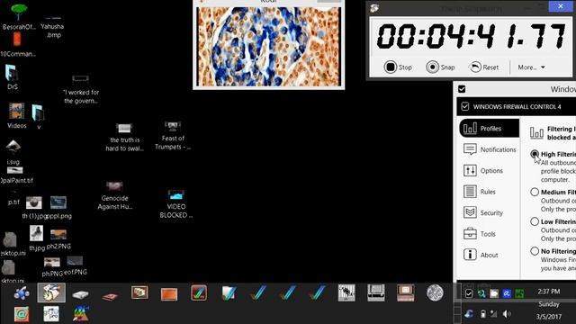Click battery icon in system tray

[x=483, y=314]
